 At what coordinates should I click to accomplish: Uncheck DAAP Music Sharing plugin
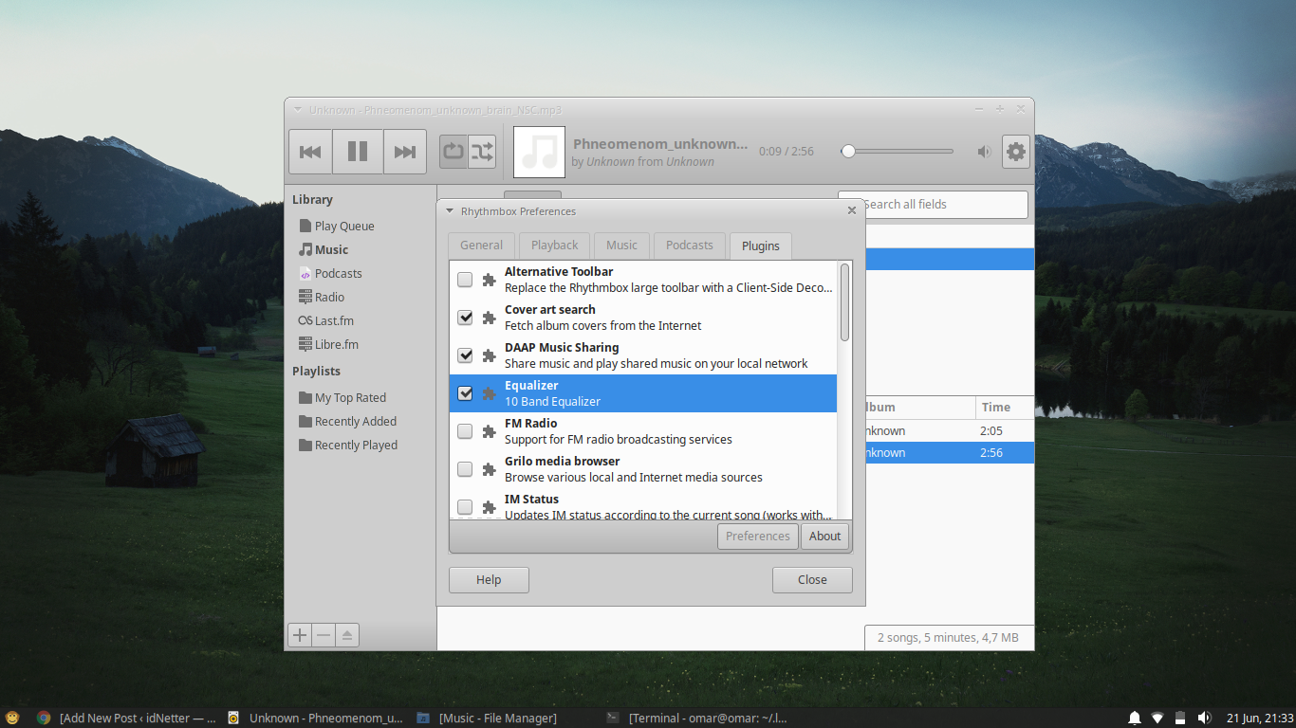coord(465,355)
